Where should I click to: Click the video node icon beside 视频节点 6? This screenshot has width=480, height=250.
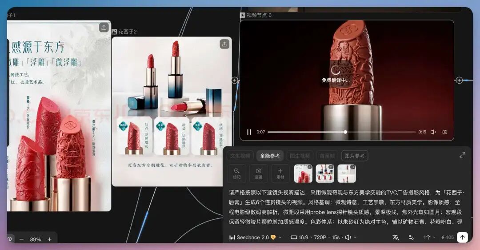tap(243, 15)
